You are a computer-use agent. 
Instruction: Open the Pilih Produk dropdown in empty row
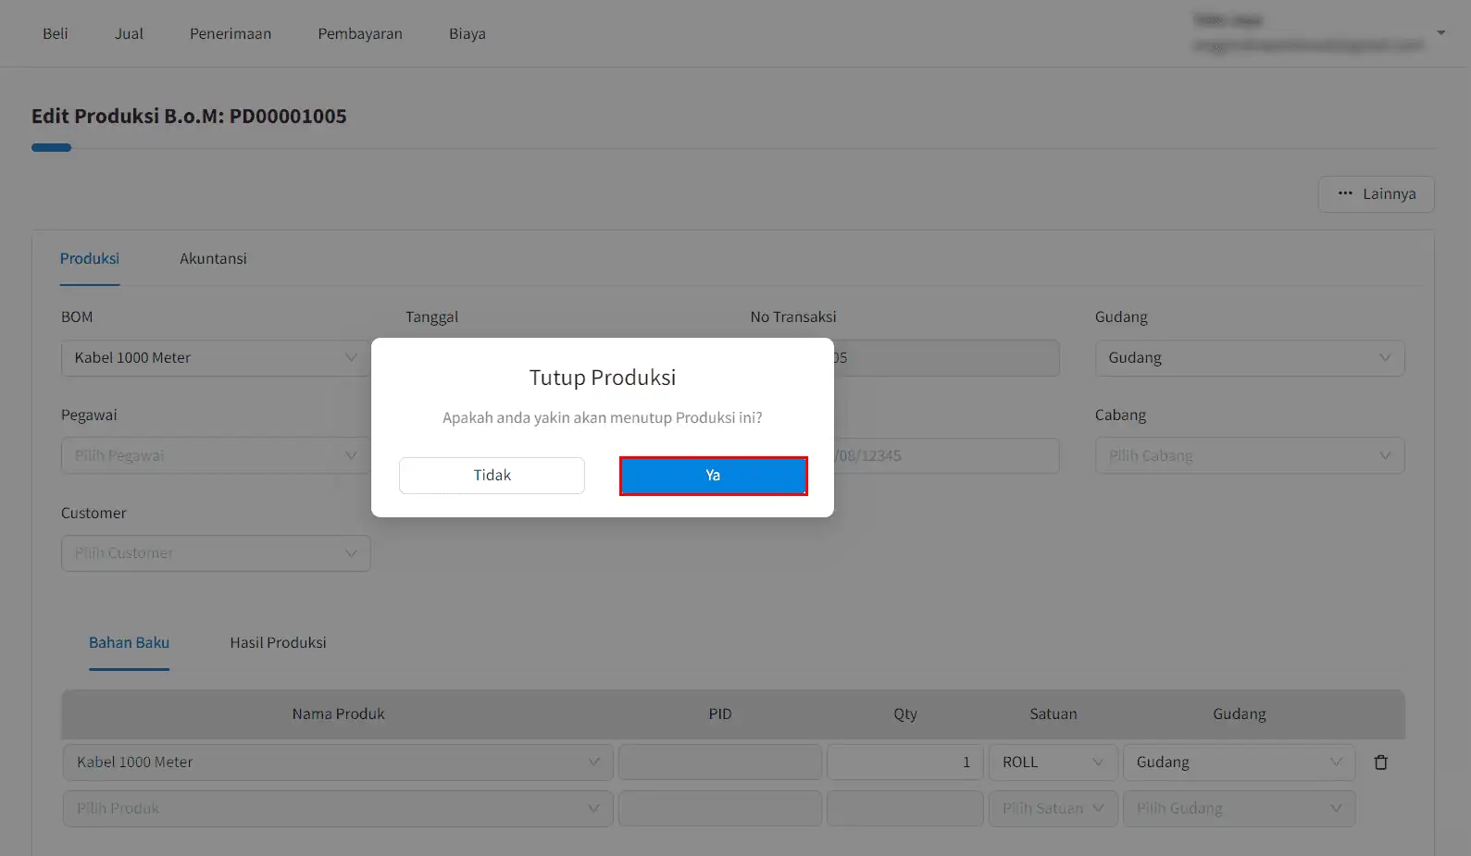337,809
